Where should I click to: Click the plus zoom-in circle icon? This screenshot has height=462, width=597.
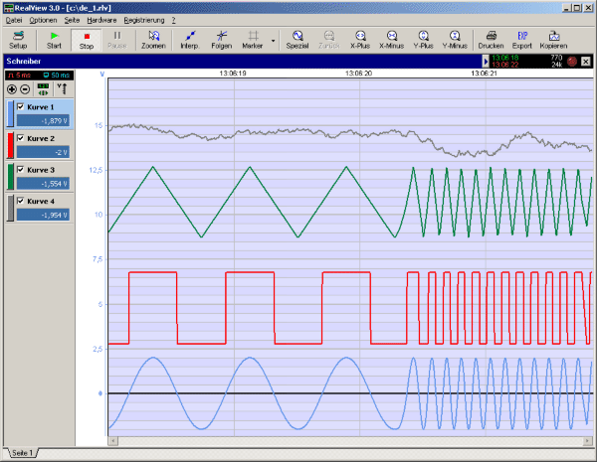tap(12, 89)
